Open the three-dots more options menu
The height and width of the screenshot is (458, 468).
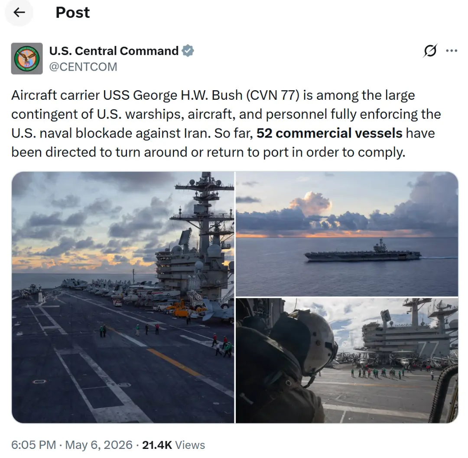451,51
